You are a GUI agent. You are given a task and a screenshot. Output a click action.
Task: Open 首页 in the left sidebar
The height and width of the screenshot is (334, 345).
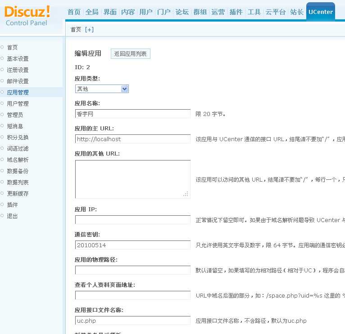point(12,48)
